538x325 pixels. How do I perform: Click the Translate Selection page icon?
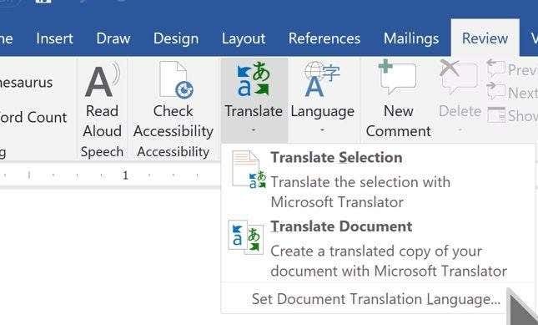click(x=249, y=170)
